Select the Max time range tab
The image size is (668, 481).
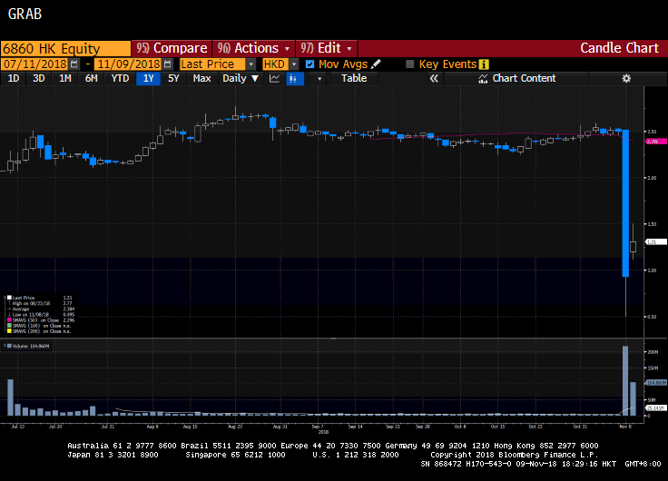click(201, 78)
